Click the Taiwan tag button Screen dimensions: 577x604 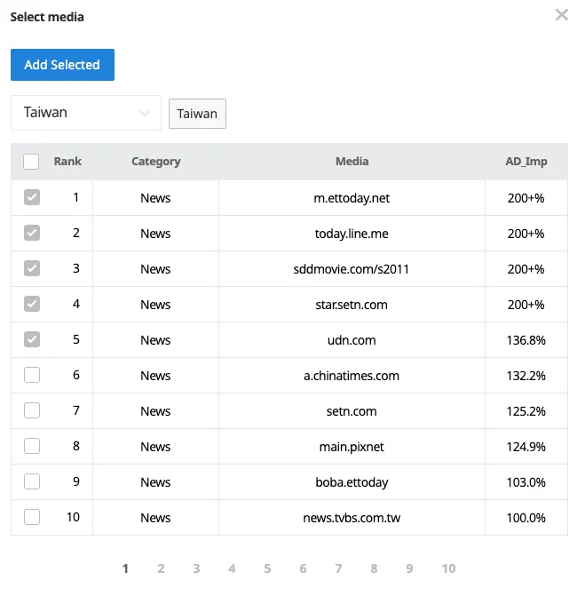tap(197, 114)
